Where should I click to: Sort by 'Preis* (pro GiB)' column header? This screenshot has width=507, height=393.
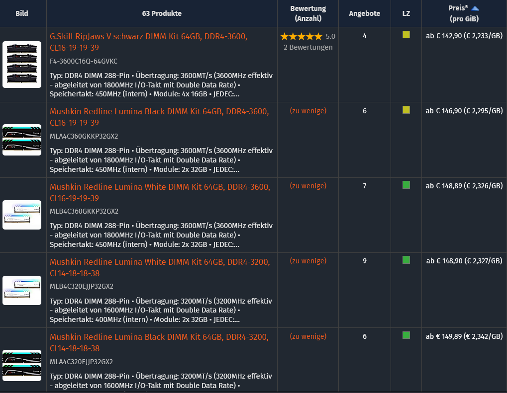pyautogui.click(x=464, y=13)
